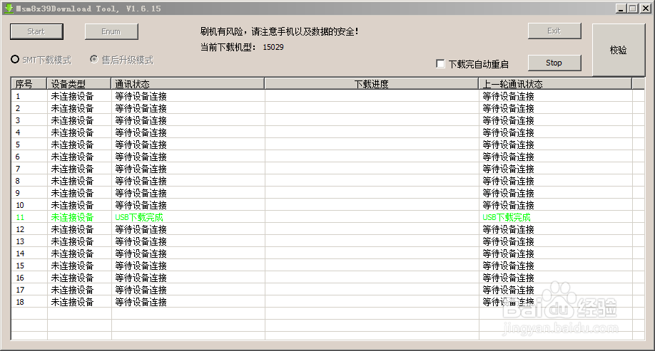Click 等待设备连接 通讯状态 in row 8
The image size is (655, 351).
pos(141,181)
